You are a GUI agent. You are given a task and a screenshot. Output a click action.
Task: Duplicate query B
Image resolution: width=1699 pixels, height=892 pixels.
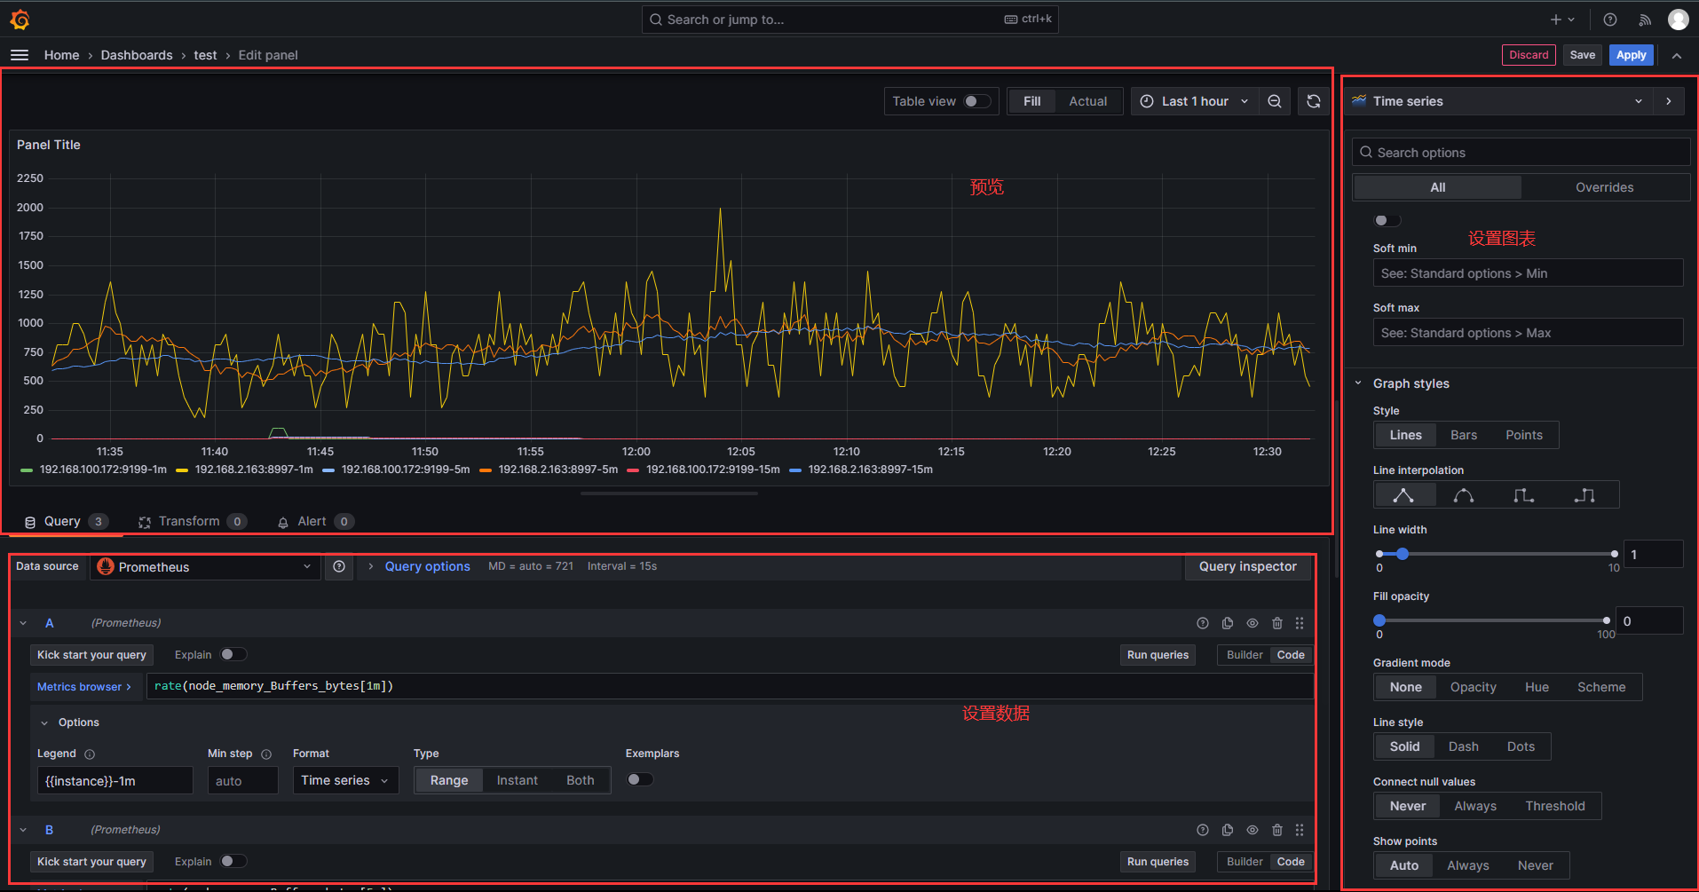pyautogui.click(x=1228, y=830)
